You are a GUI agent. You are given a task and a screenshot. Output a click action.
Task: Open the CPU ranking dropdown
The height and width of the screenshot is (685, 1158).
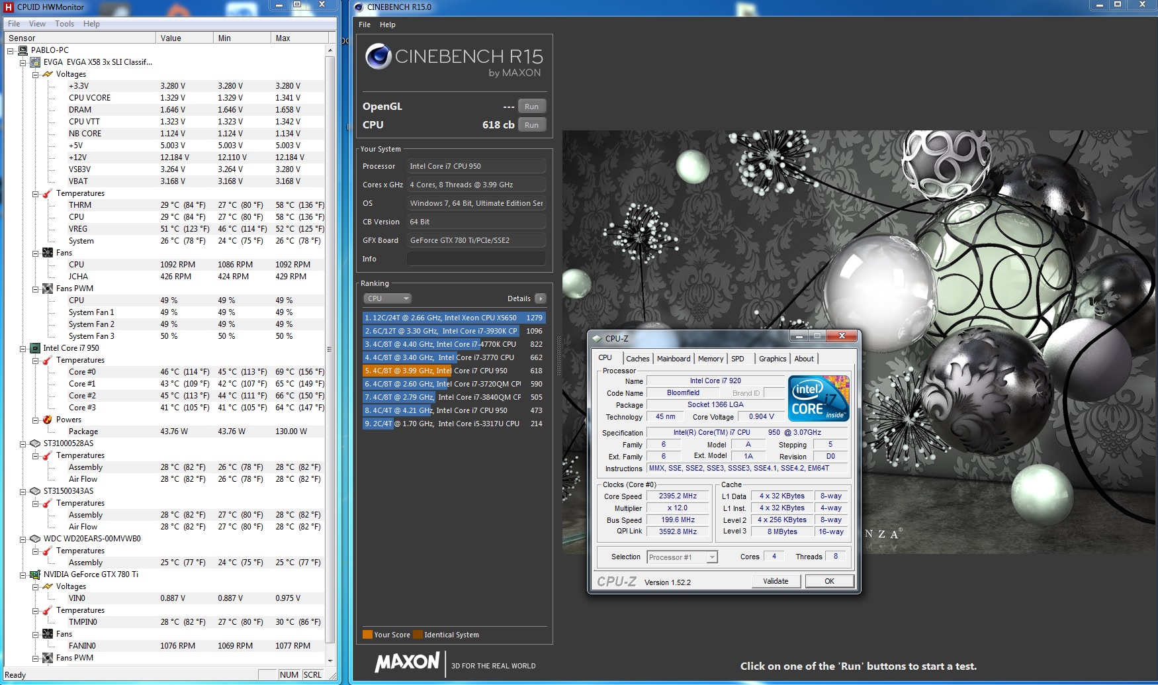[387, 298]
